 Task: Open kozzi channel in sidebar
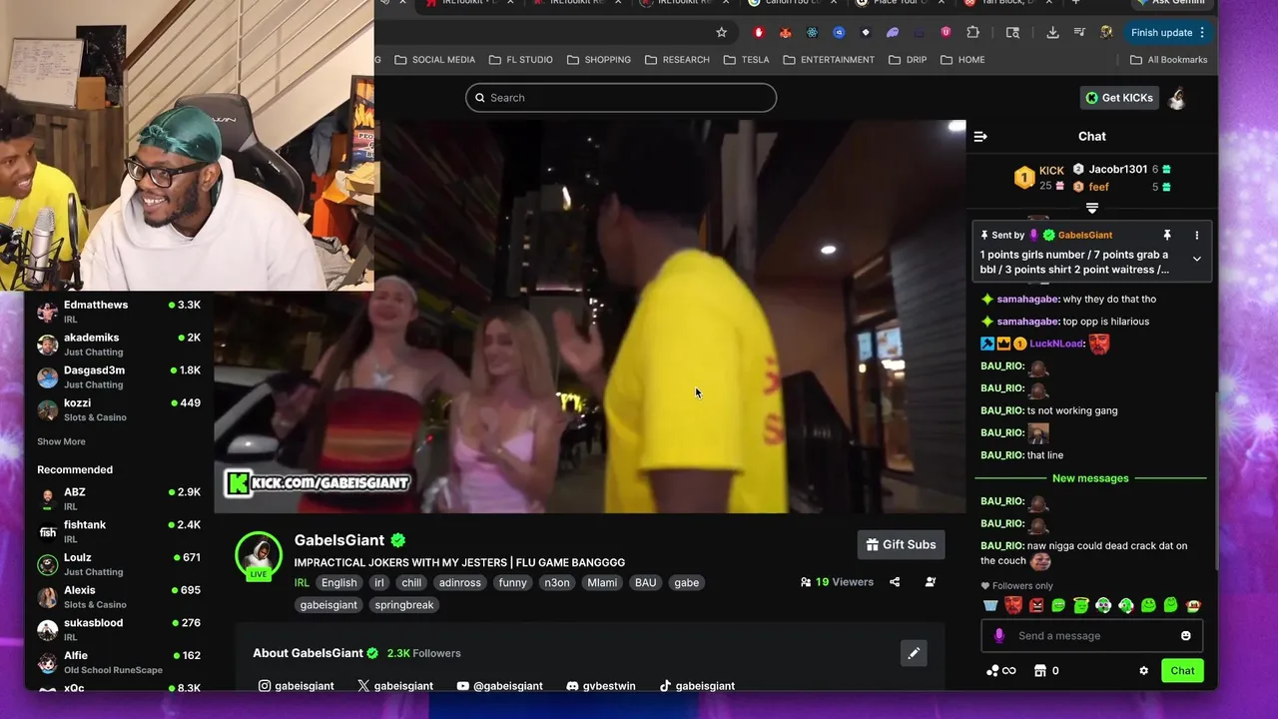(x=119, y=409)
